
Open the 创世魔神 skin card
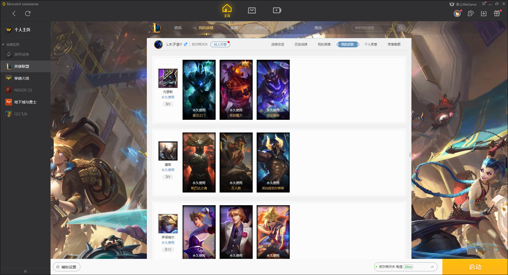coord(273,90)
